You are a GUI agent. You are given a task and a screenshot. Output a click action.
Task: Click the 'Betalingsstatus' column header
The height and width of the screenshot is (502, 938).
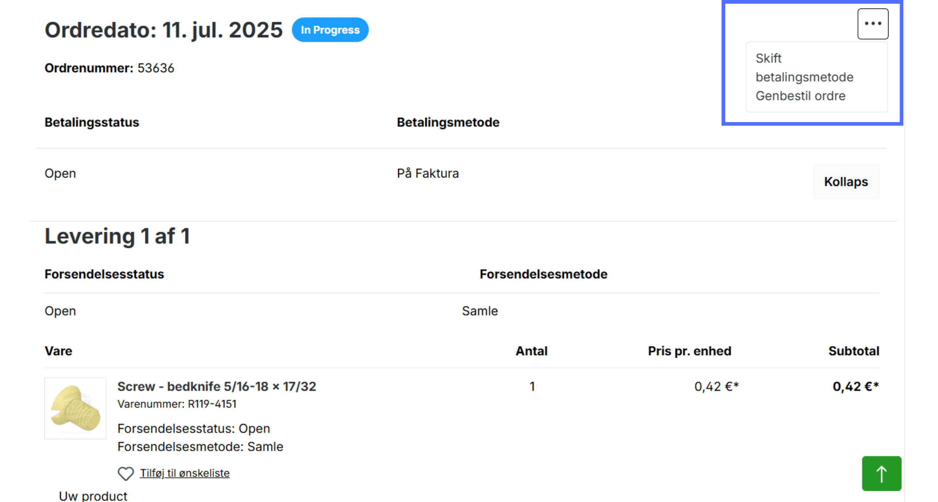[x=92, y=123]
